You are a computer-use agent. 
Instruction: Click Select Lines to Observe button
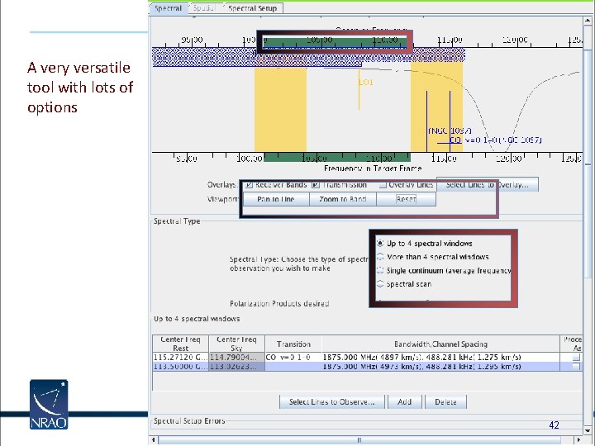point(331,402)
